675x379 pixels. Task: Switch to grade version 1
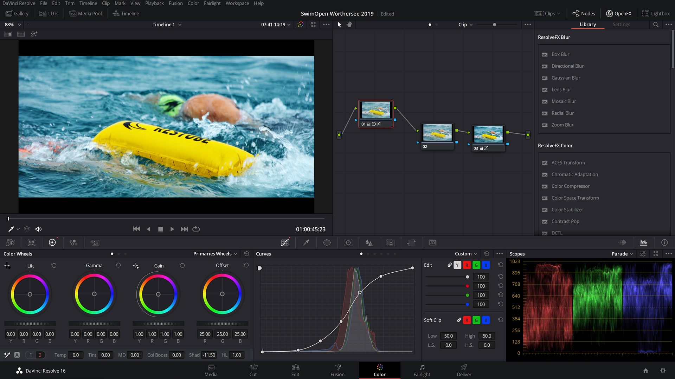(31, 355)
